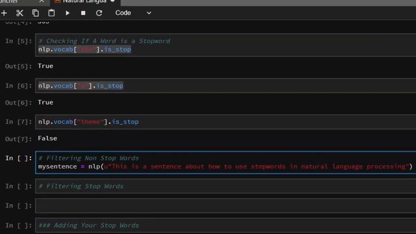Switch to the Natural Langua notebook tab

(x=84, y=1)
